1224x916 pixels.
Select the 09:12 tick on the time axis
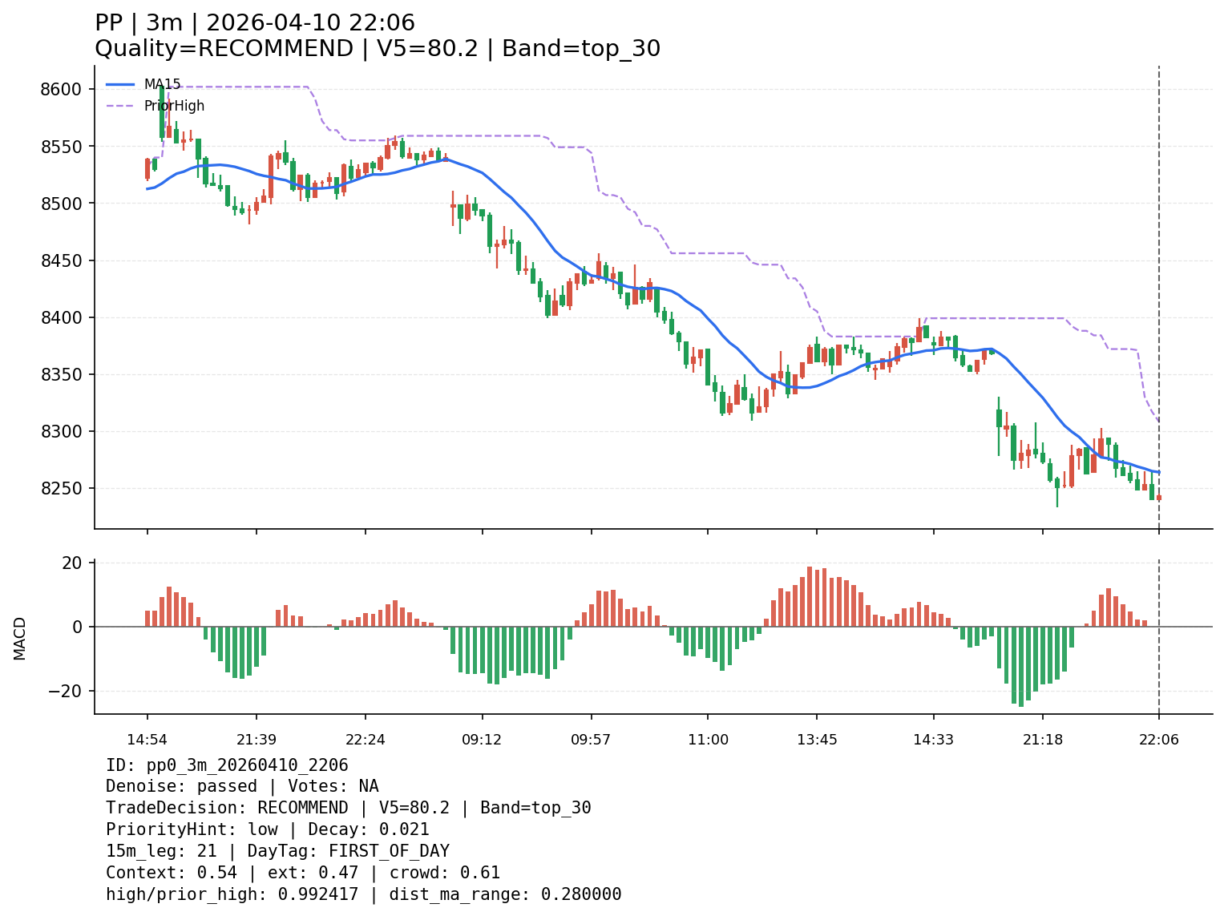(x=482, y=740)
